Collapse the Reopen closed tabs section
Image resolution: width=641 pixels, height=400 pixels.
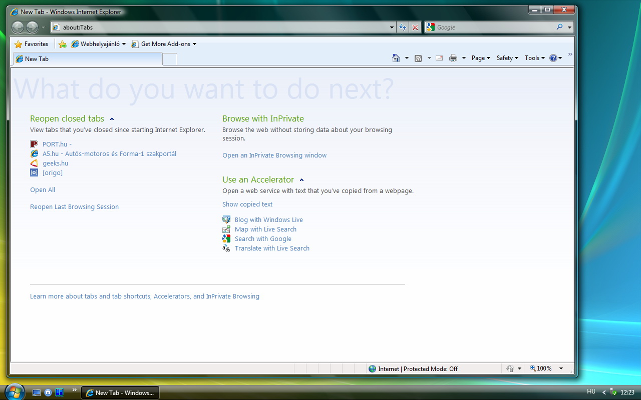click(112, 119)
